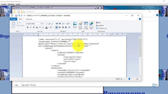Screen dimensions: 168x94
Task: Insert Paint çizimi drawing
Action: [80, 25]
